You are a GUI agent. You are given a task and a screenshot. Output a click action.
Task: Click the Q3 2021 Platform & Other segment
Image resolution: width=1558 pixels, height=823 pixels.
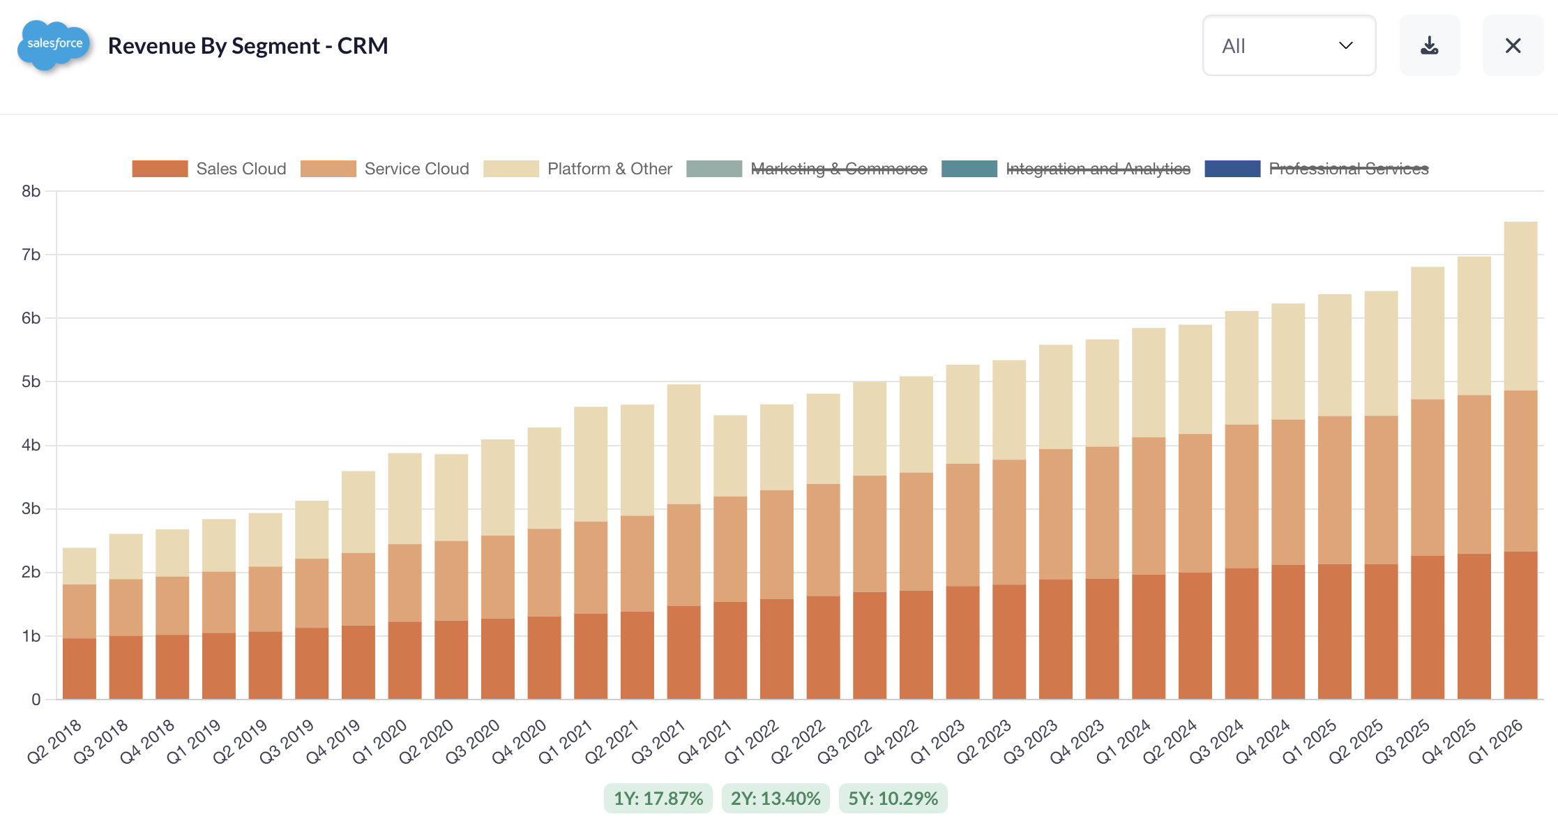(683, 444)
